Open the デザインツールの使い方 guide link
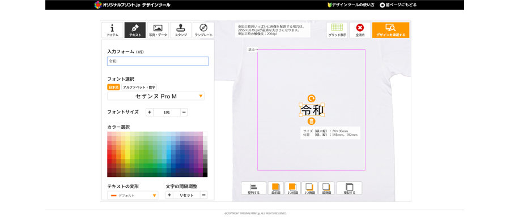The height and width of the screenshot is (221, 510). pyautogui.click(x=351, y=5)
